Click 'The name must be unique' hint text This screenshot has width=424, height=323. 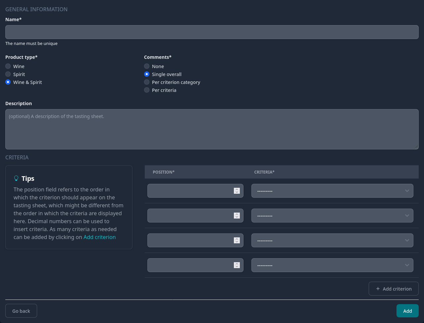31,43
